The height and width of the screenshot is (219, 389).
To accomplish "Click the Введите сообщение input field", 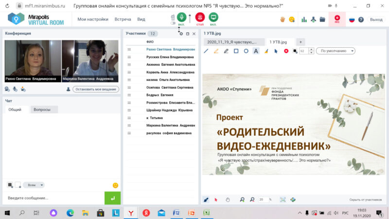I will pyautogui.click(x=54, y=198).
